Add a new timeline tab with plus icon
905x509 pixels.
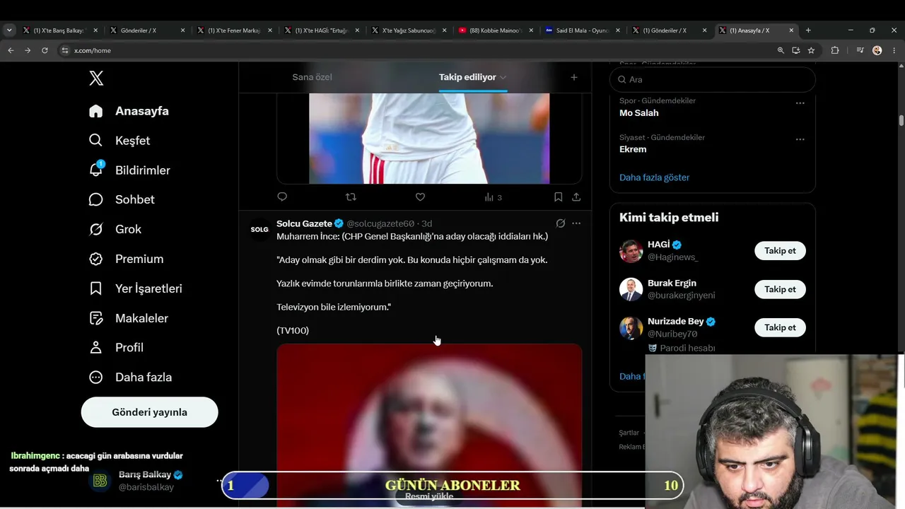point(574,77)
